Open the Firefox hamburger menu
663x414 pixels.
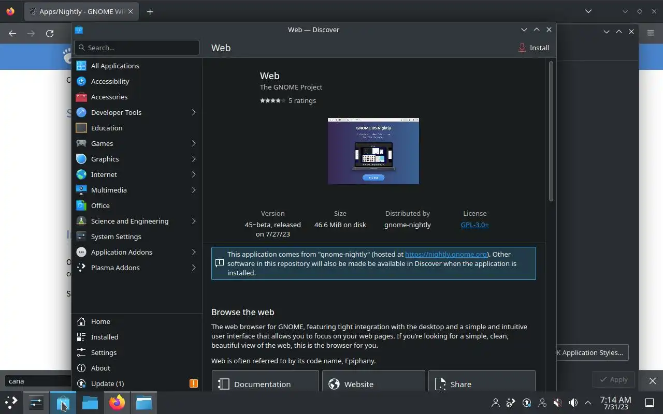pos(651,33)
